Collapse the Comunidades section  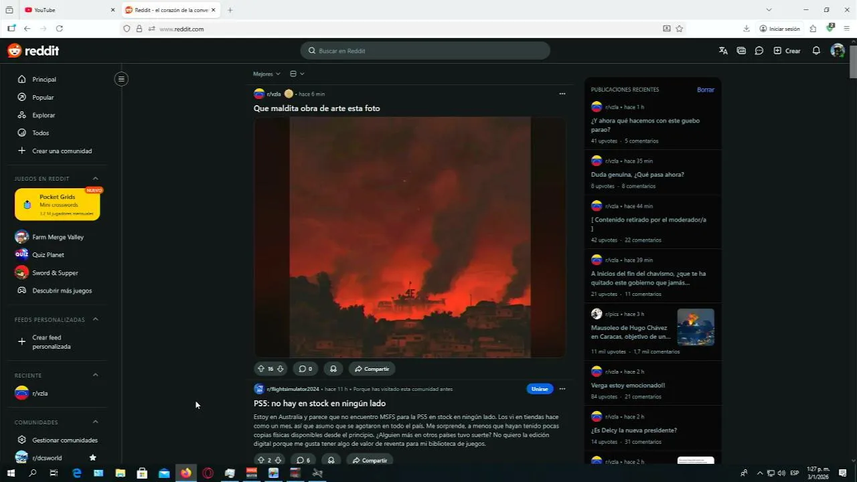[x=95, y=422]
